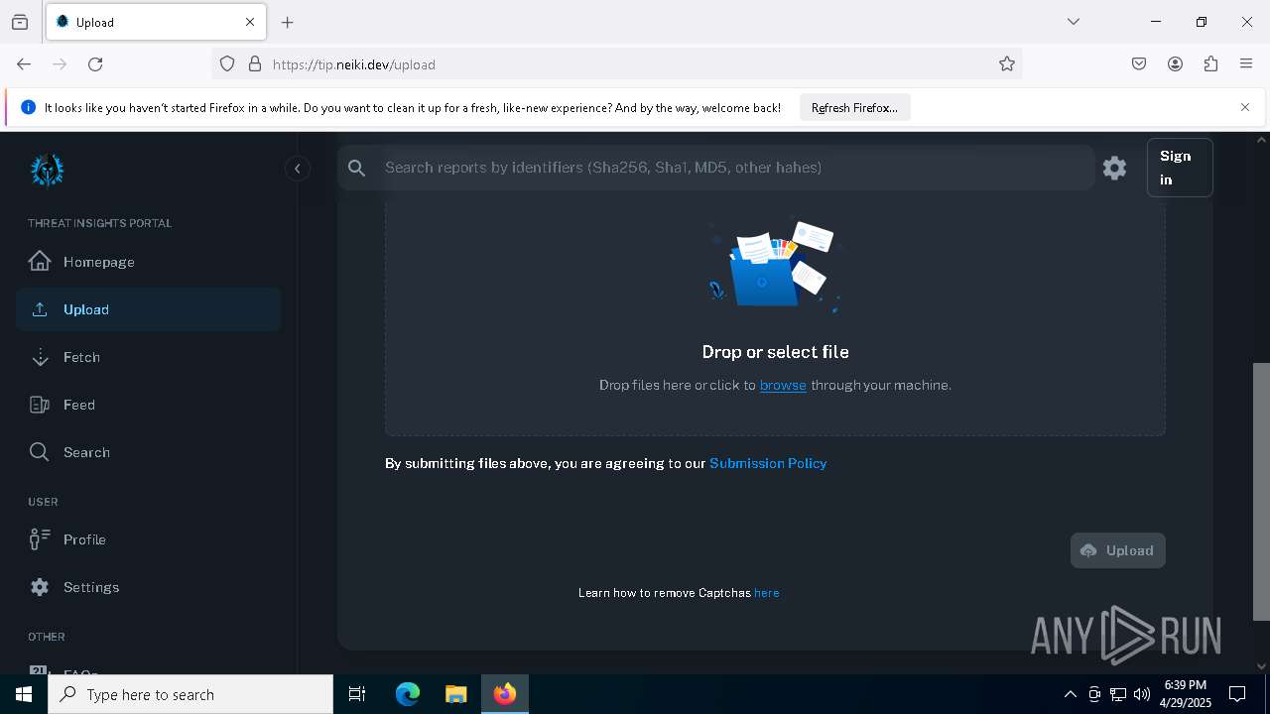Open Settings in sidebar
The height and width of the screenshot is (714, 1270).
pyautogui.click(x=148, y=587)
